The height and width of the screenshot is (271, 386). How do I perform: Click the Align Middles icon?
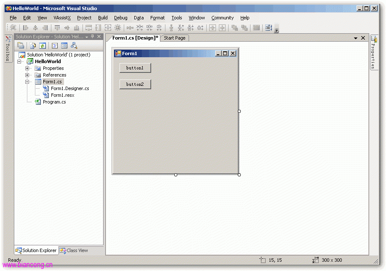pos(67,28)
